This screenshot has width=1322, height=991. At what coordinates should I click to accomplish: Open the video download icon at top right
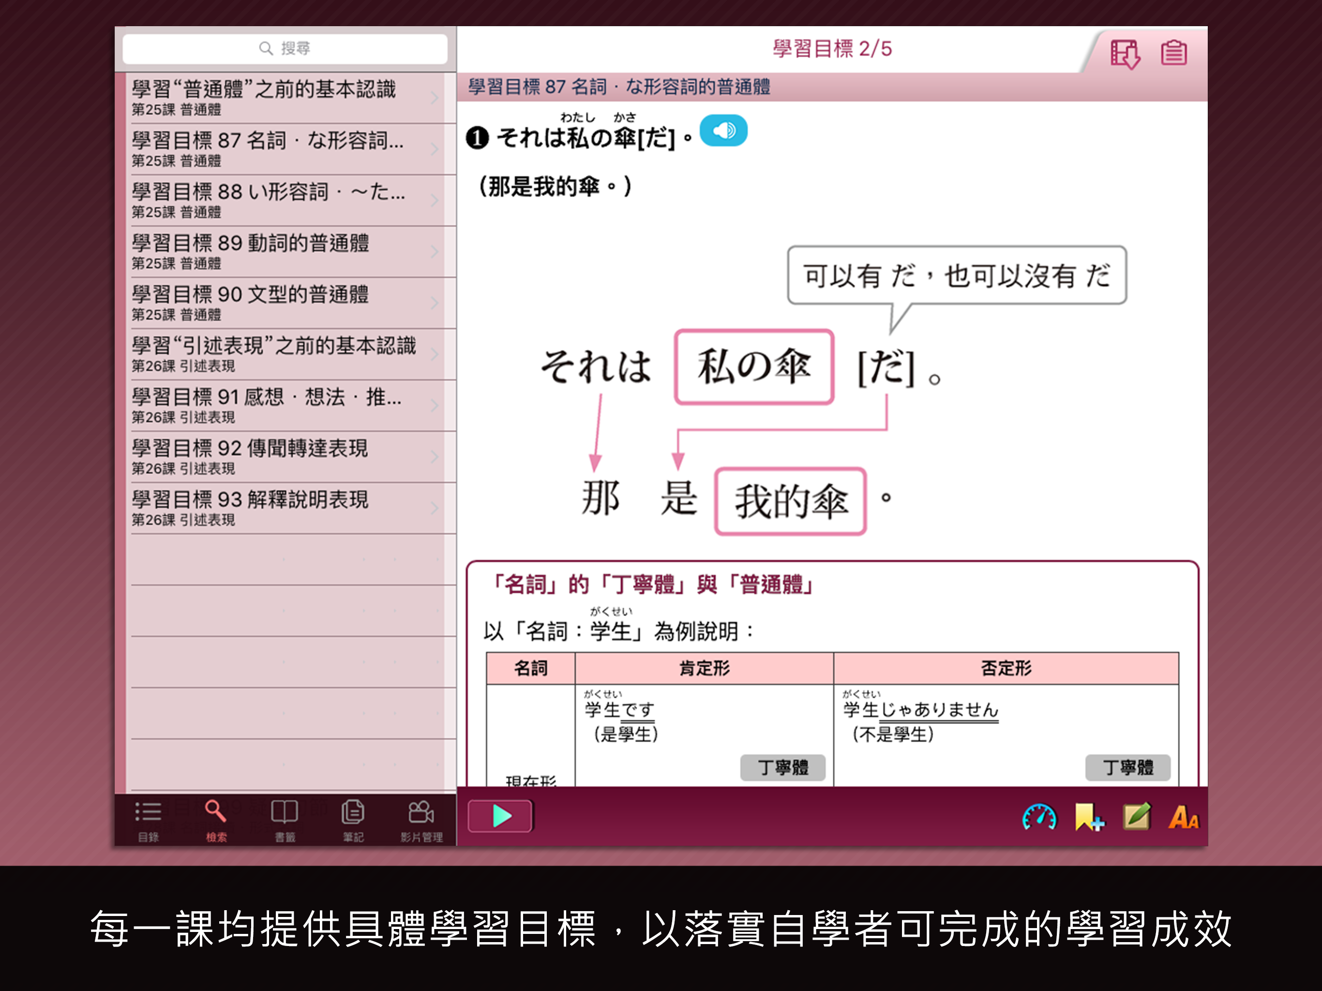click(x=1125, y=54)
